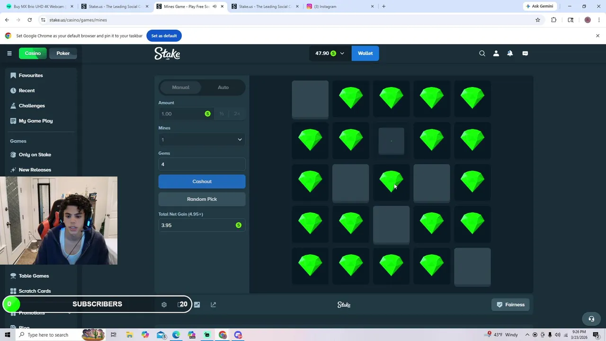
Task: Click the volume speaker tray icon
Action: click(x=558, y=335)
